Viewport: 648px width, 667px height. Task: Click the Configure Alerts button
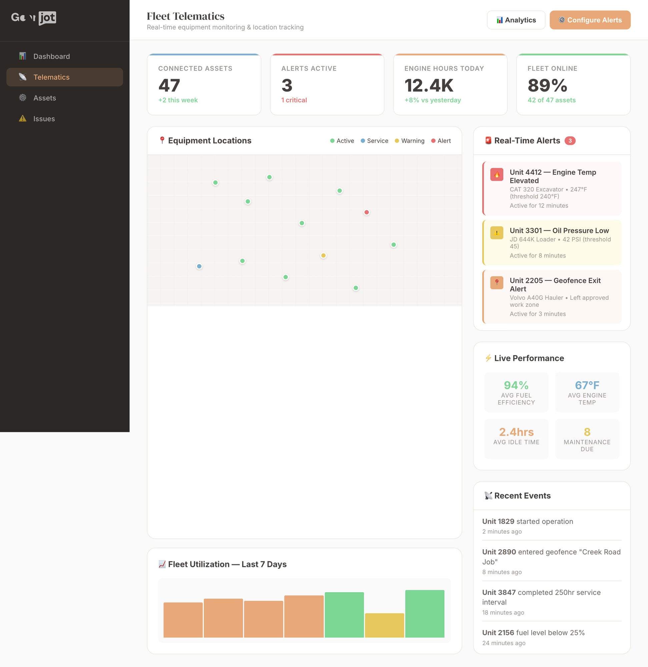click(590, 20)
